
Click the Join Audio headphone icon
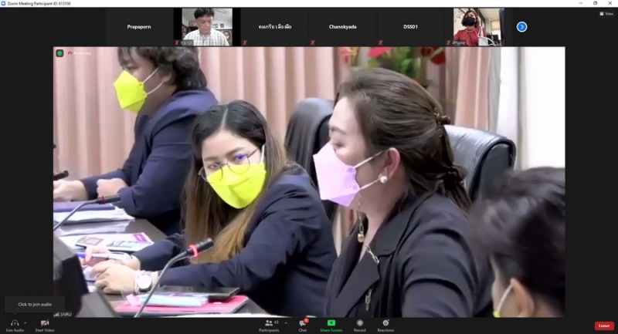pos(14,322)
